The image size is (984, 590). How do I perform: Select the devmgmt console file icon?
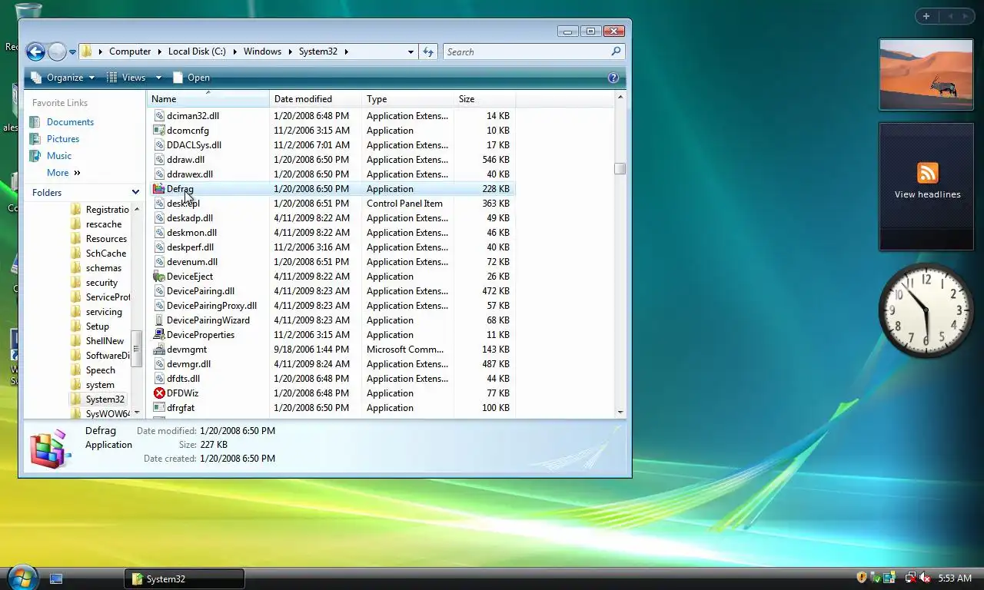click(159, 350)
